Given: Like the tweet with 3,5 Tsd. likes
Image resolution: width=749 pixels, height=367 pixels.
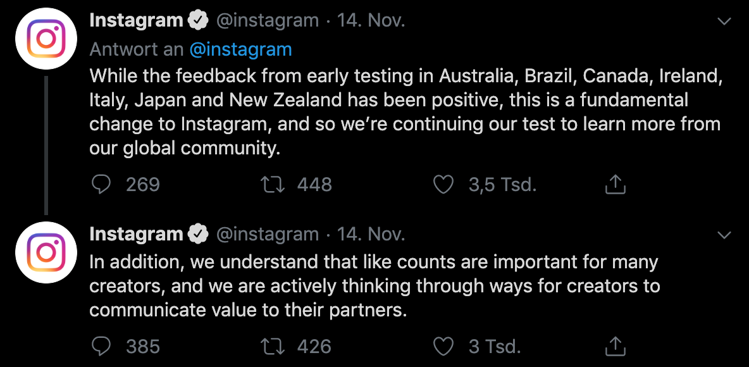Looking at the screenshot, I should tap(443, 185).
